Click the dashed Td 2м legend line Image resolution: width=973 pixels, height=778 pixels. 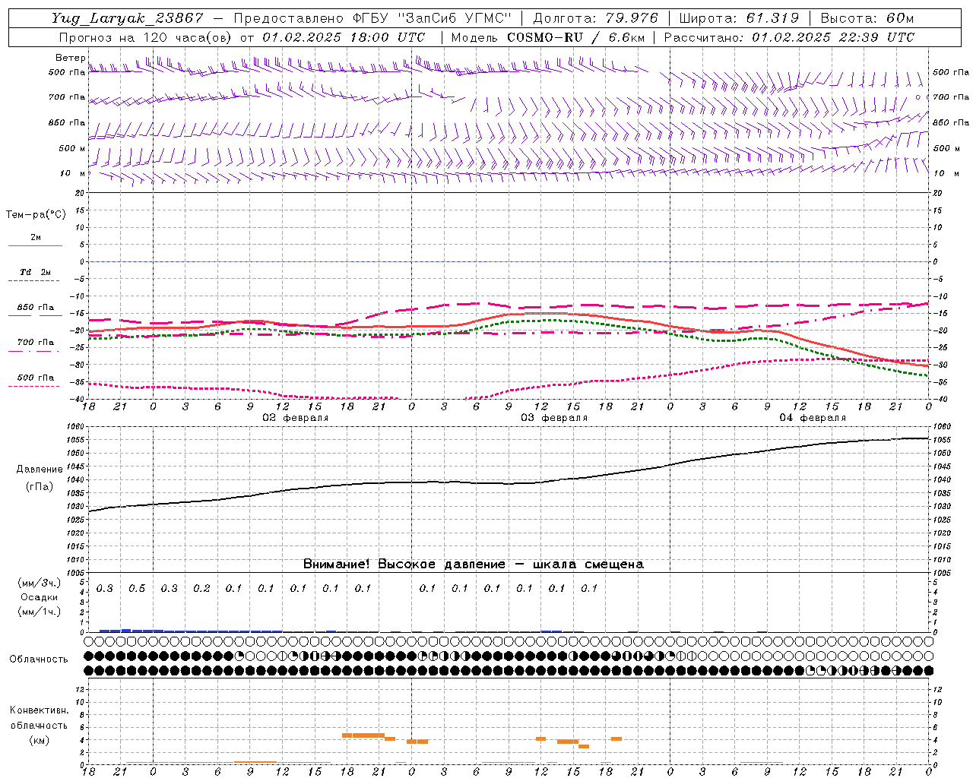(x=35, y=281)
